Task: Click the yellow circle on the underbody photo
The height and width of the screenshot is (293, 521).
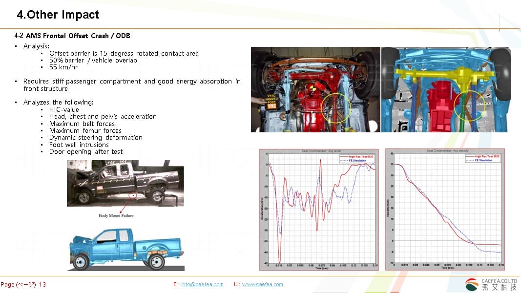Action: [x=338, y=107]
